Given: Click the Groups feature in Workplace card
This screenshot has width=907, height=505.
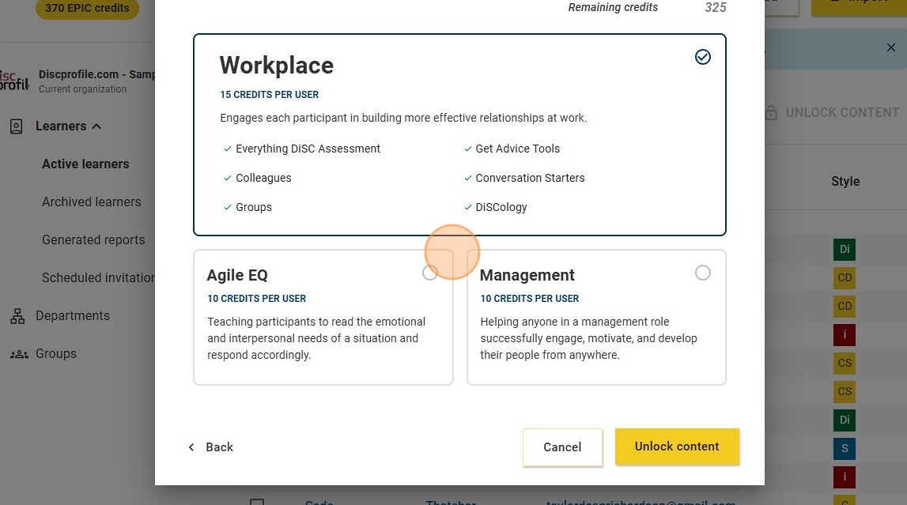Looking at the screenshot, I should coord(248,207).
